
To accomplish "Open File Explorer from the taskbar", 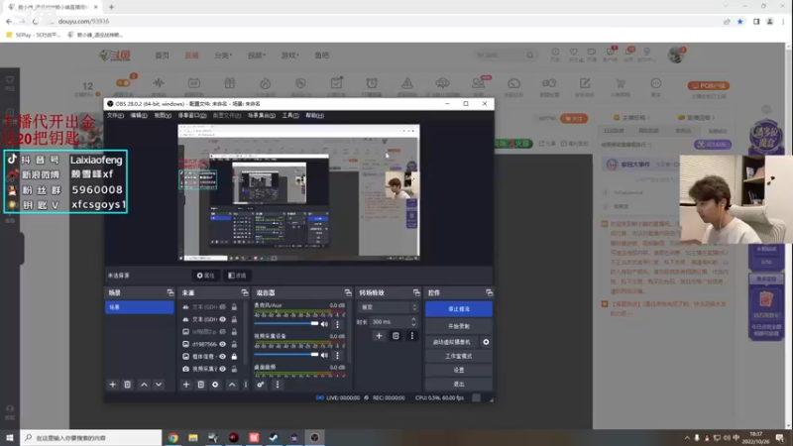I will click(x=193, y=438).
